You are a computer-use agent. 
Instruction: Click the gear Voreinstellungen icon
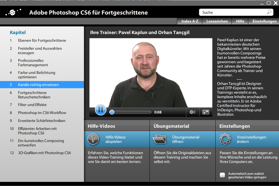(225, 139)
